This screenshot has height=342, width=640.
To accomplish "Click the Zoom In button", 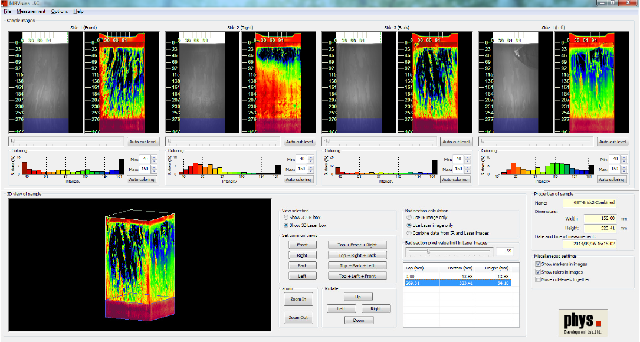I will pos(298,299).
